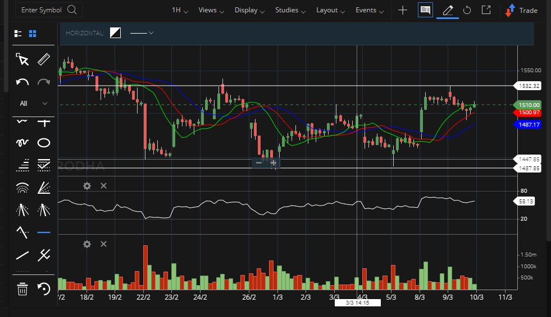551x317 pixels.
Task: Select the arrow pointer tool
Action: (x=22, y=59)
